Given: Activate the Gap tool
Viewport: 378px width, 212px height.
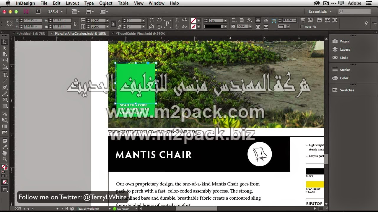Looking at the screenshot, I should 5,60.
